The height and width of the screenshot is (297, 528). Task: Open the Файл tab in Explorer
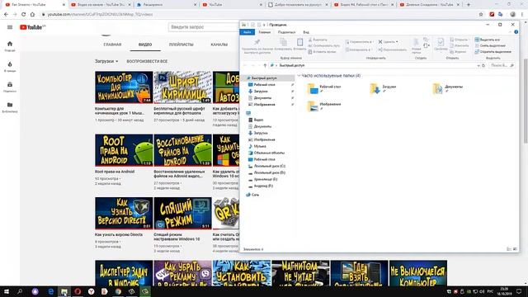(x=247, y=32)
